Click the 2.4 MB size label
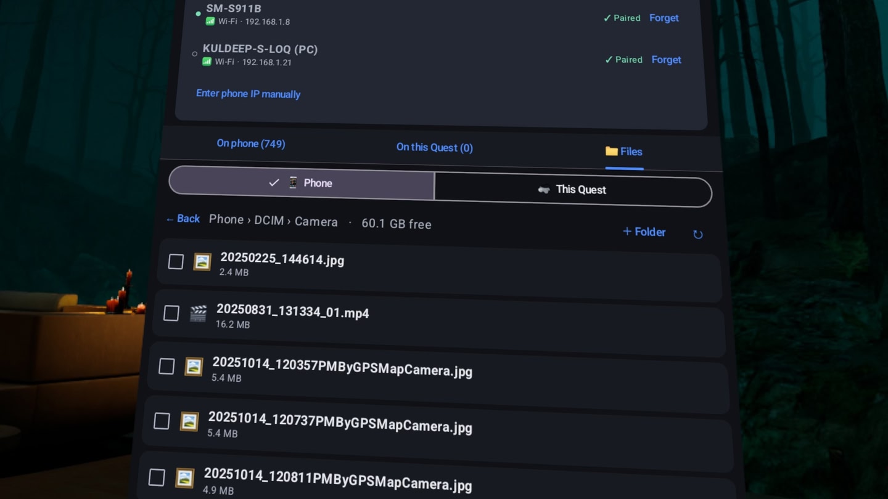This screenshot has height=499, width=888. coord(234,272)
